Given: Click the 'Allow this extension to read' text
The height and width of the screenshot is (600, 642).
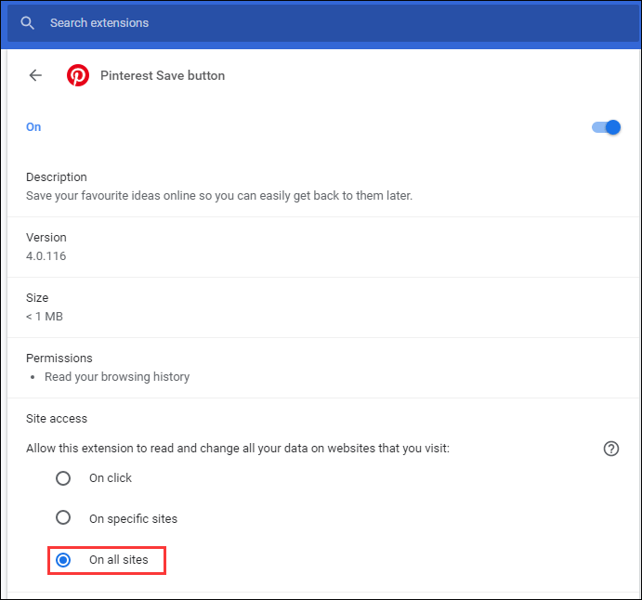Looking at the screenshot, I should 238,449.
